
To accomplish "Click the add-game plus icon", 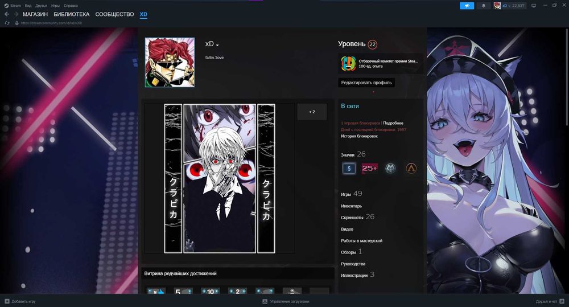I will pyautogui.click(x=7, y=301).
